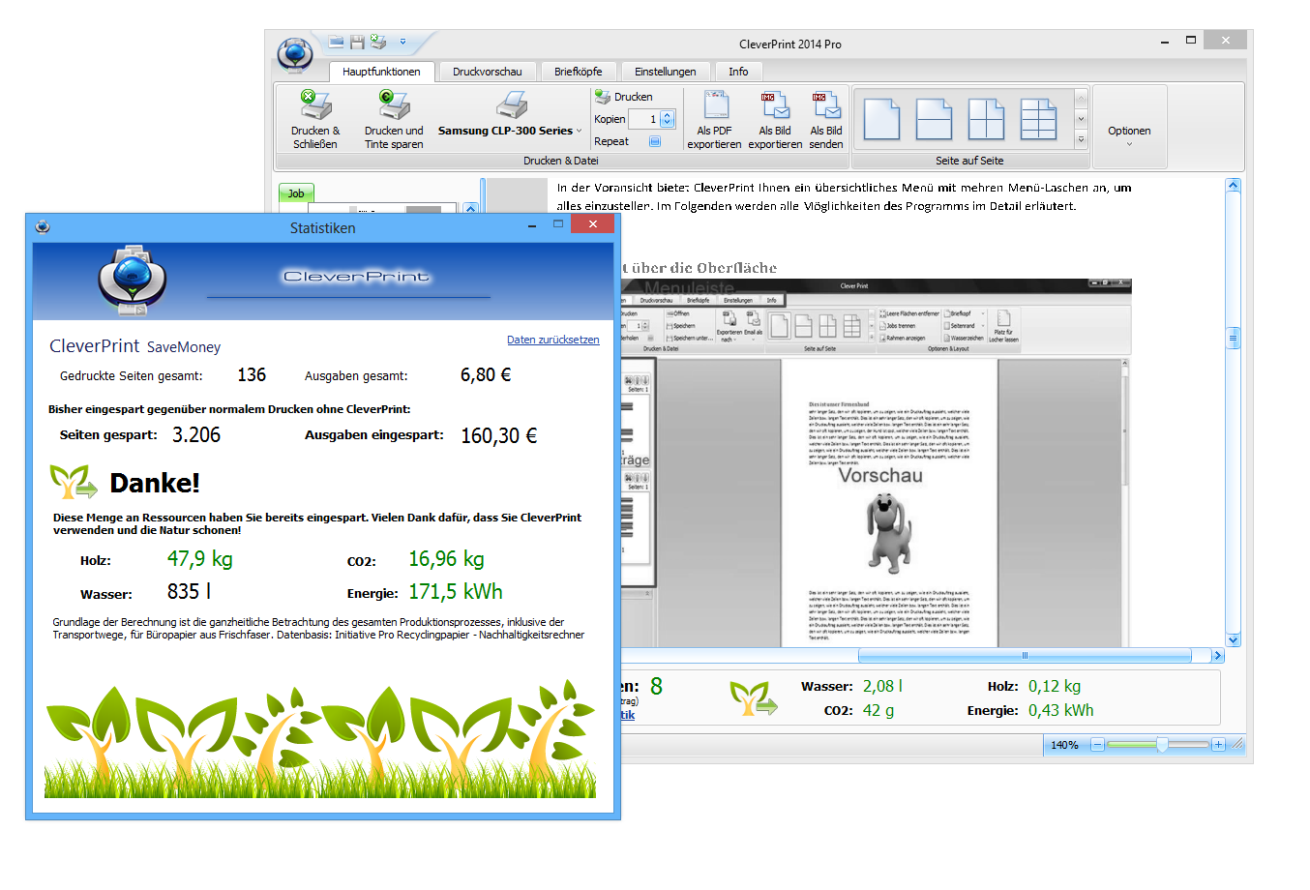Viewport: 1310px width, 890px height.
Task: Click the Drucken button in ribbon
Action: [x=623, y=97]
